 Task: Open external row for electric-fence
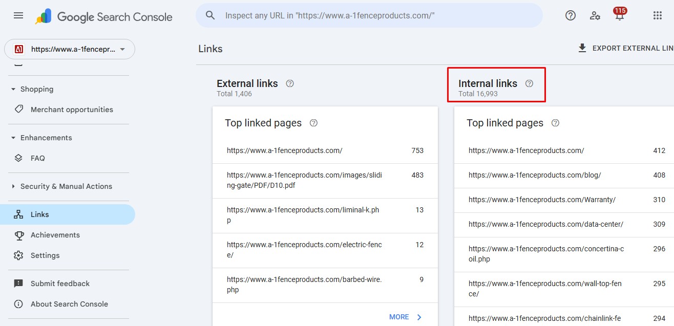point(325,250)
